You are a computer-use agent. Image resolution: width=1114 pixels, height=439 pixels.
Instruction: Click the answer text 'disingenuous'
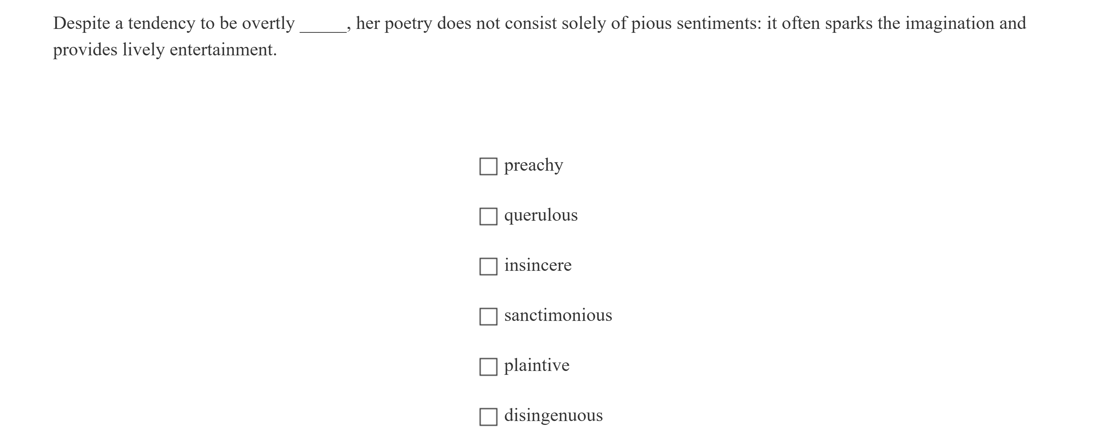tap(553, 415)
